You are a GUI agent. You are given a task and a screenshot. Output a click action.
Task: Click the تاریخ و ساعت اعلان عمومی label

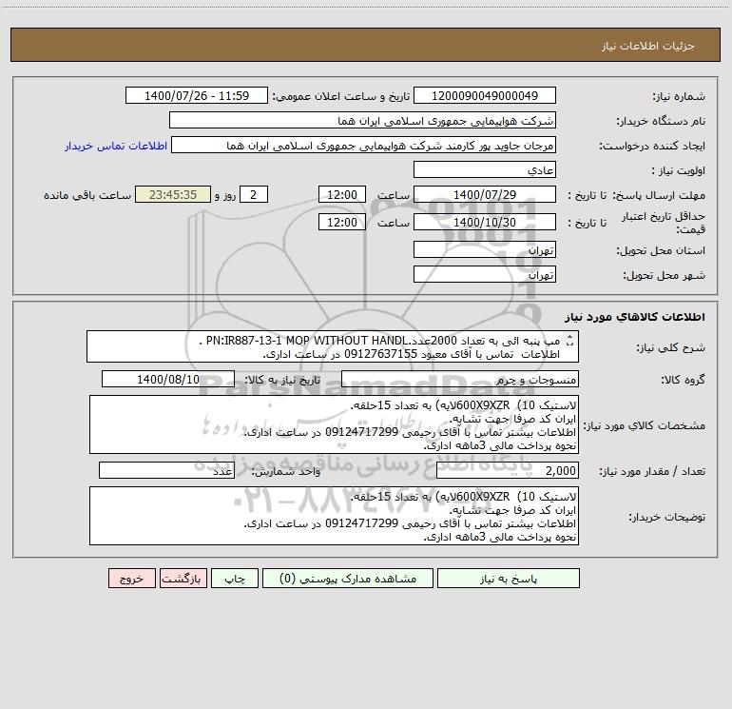340,96
